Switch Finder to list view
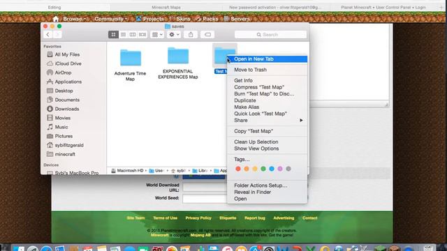This screenshot has height=251, width=447. [x=123, y=34]
